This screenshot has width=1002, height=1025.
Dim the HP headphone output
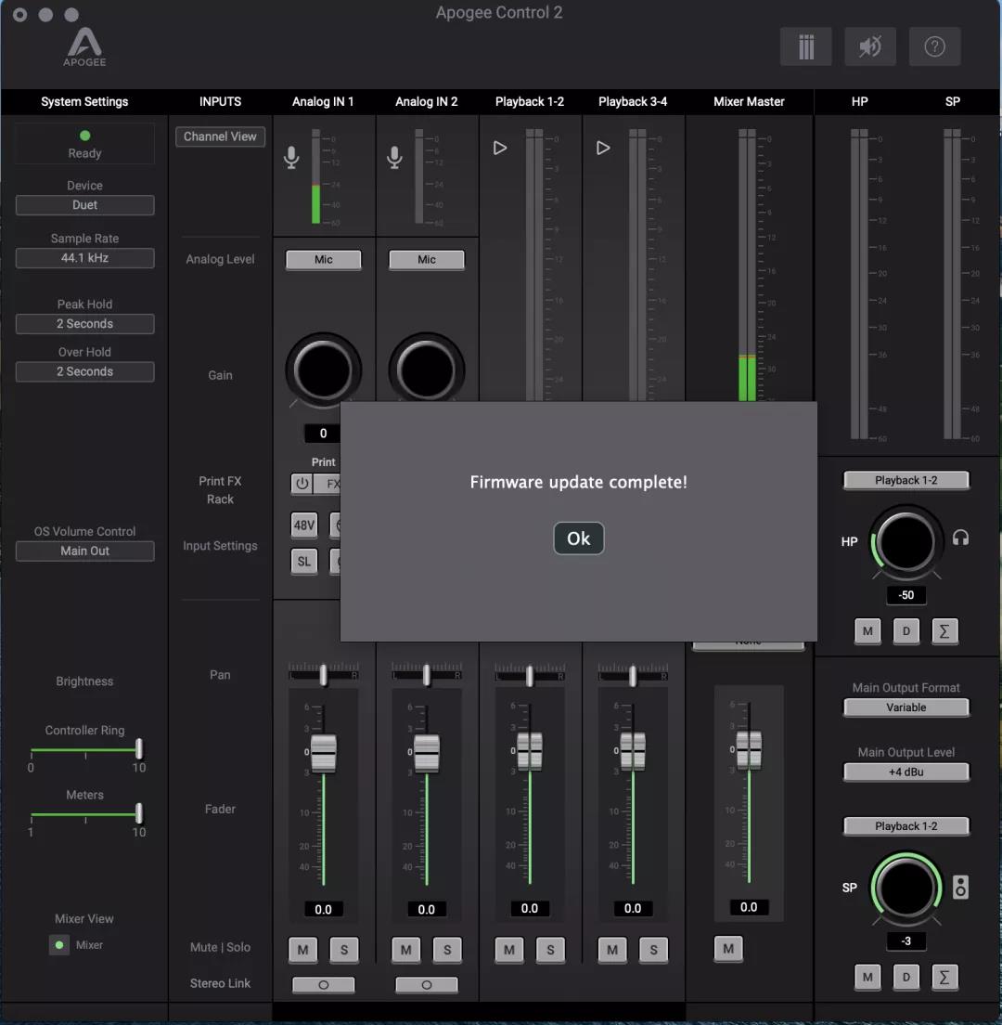pyautogui.click(x=906, y=631)
